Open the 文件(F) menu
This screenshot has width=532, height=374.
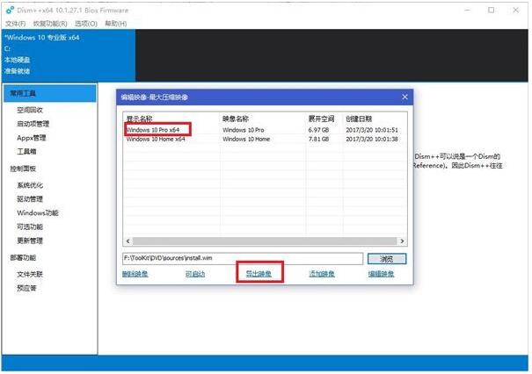click(16, 24)
